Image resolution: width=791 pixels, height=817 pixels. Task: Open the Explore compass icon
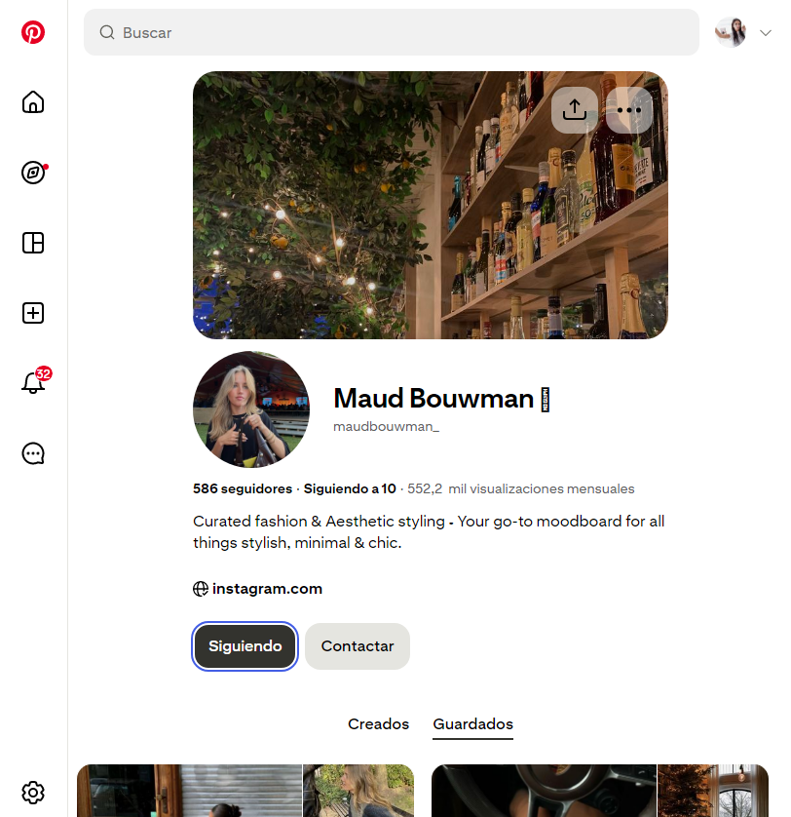[33, 173]
